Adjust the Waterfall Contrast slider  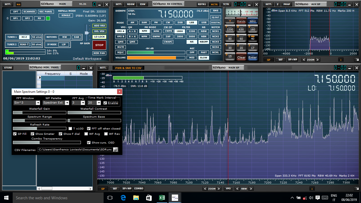94,113
